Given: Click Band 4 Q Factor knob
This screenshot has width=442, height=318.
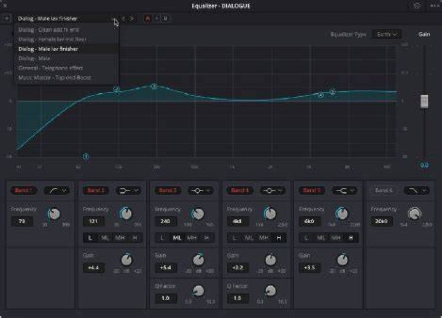Looking at the screenshot, I should 271,290.
